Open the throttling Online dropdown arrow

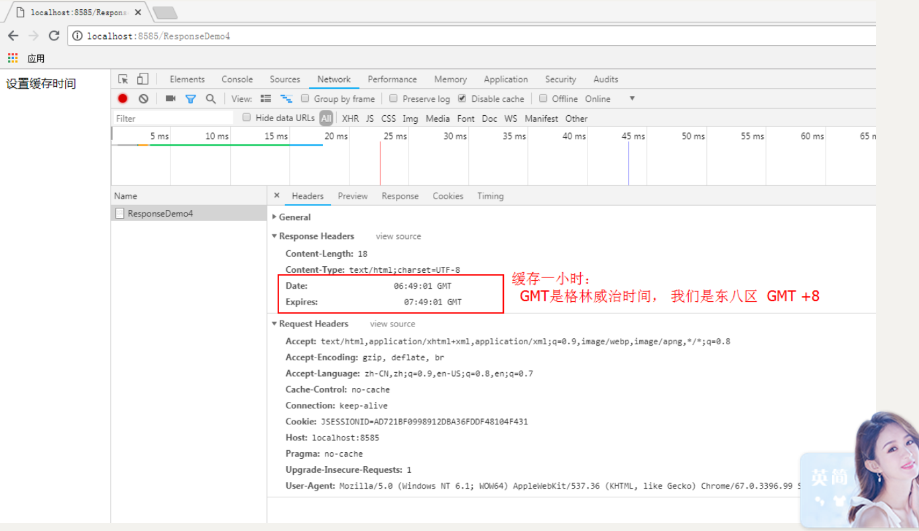(632, 99)
